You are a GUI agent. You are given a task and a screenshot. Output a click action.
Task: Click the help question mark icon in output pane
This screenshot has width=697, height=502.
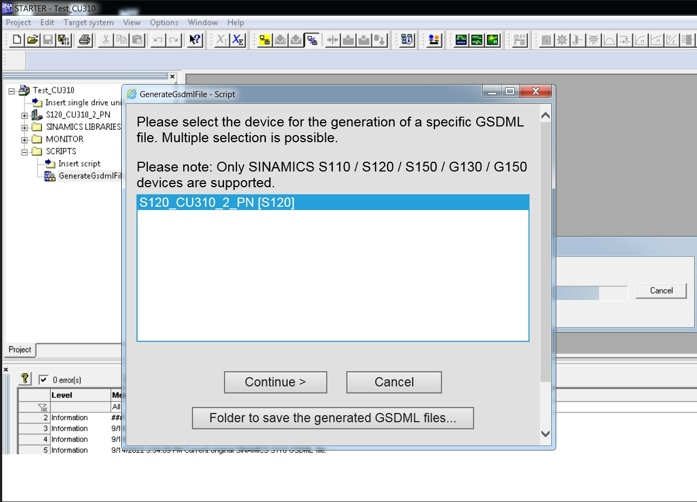pos(25,378)
